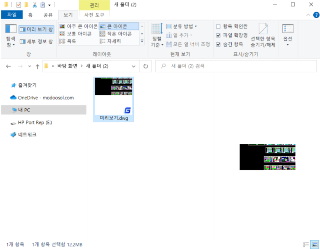Screen dimensions: 320x249
Task: Select the 미리보기.dwg file thumbnail
Action: (114, 99)
